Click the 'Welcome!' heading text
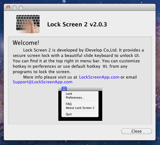This screenshot has width=160, height=145. click(x=26, y=43)
